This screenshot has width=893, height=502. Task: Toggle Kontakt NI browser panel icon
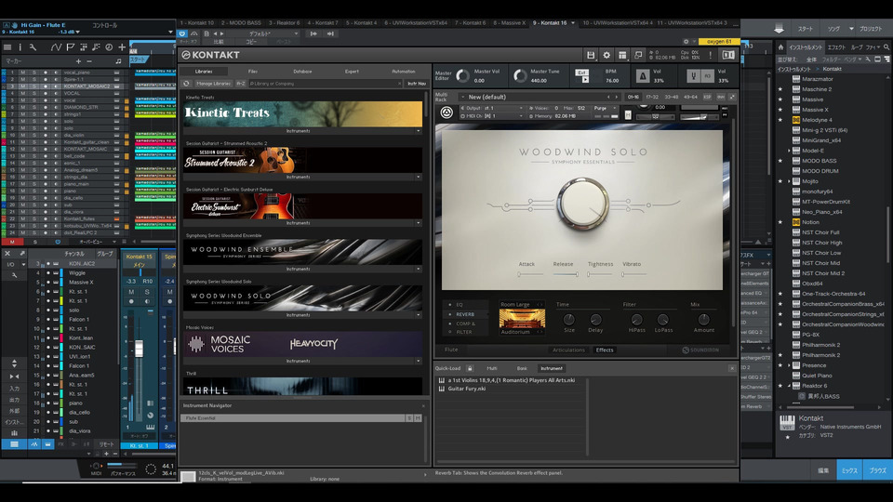(727, 55)
